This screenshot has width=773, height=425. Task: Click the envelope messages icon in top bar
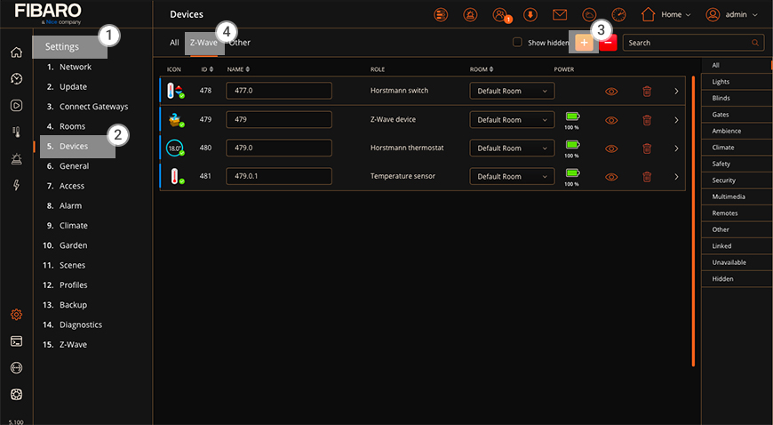point(560,15)
